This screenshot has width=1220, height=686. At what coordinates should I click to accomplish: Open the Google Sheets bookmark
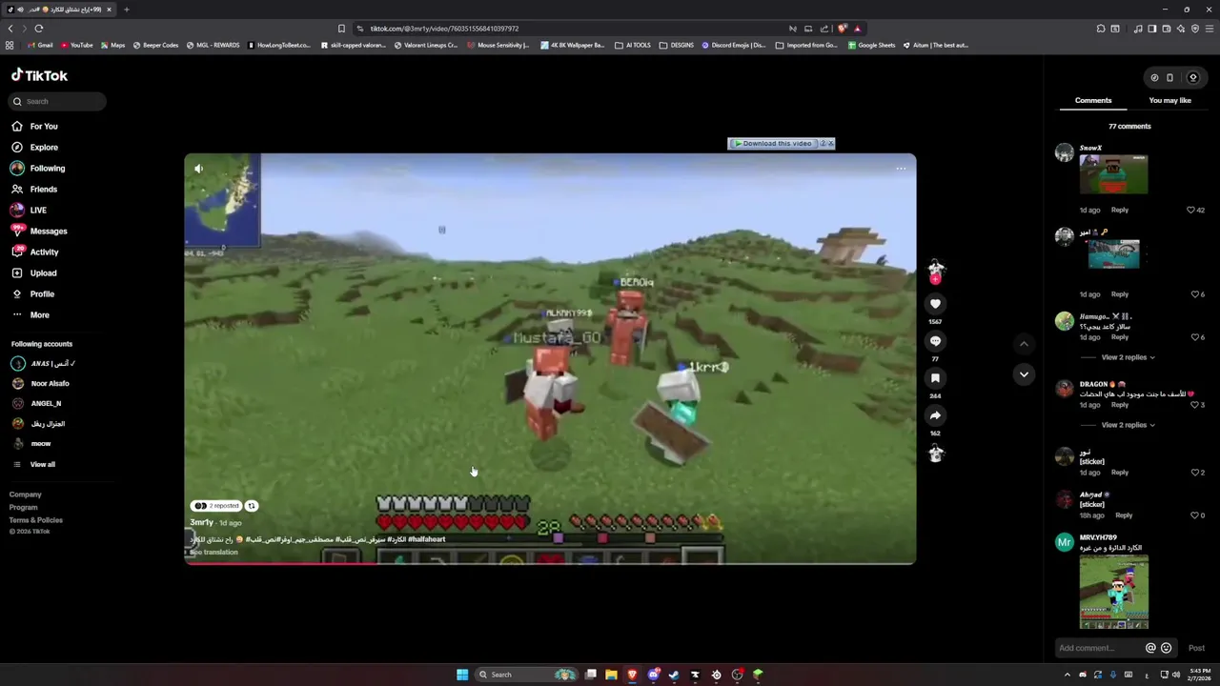click(872, 45)
